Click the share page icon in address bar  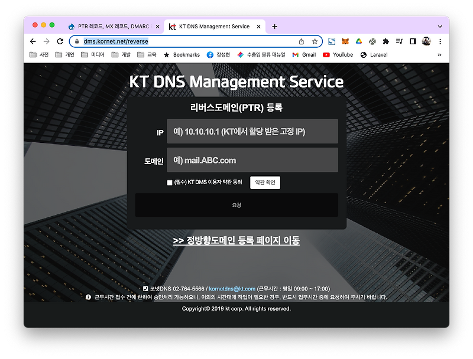coord(302,41)
